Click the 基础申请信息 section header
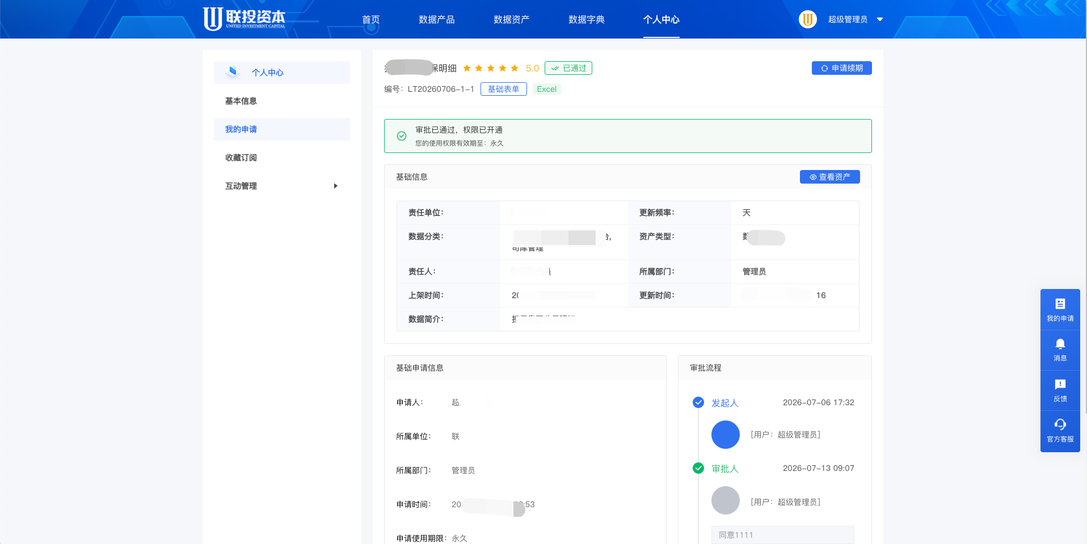This screenshot has height=544, width=1087. point(420,368)
